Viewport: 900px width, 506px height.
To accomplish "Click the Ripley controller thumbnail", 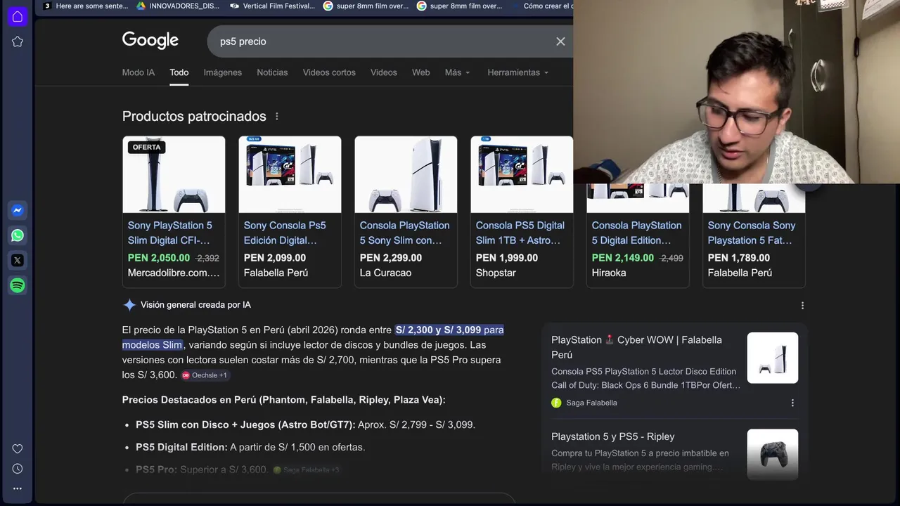I will click(x=772, y=455).
